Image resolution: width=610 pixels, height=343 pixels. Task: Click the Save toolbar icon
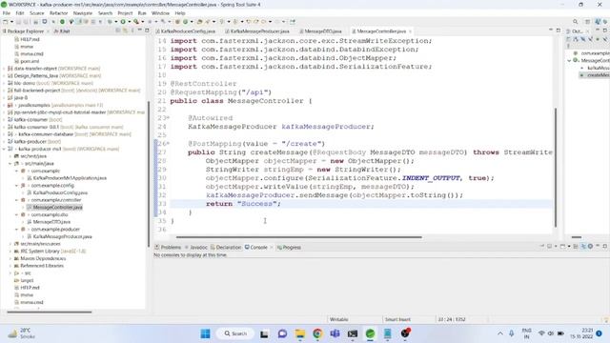click(x=18, y=22)
